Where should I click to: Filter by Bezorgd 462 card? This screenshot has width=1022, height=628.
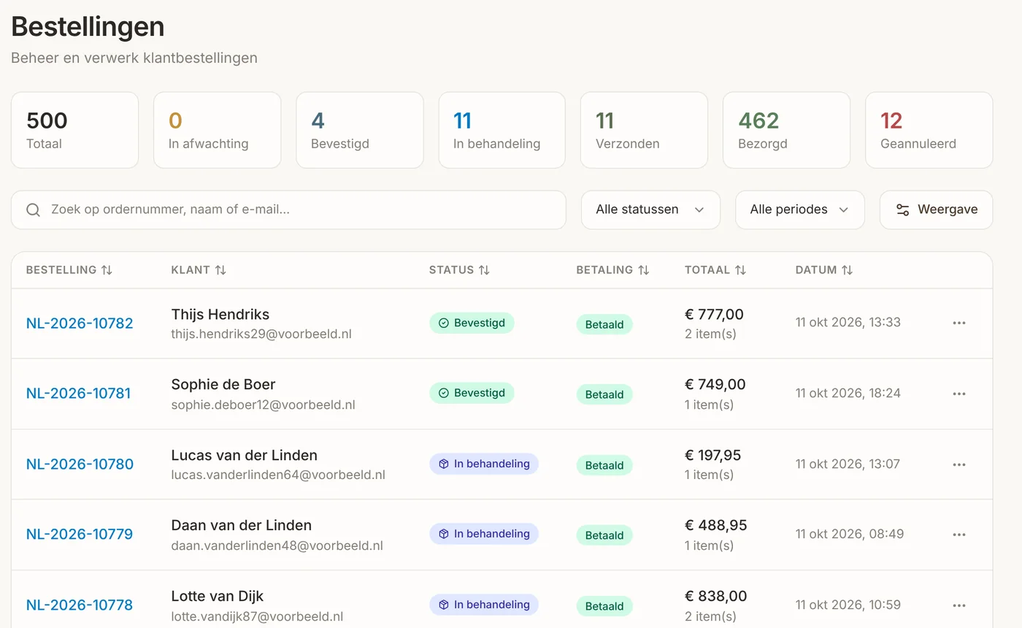pyautogui.click(x=786, y=130)
